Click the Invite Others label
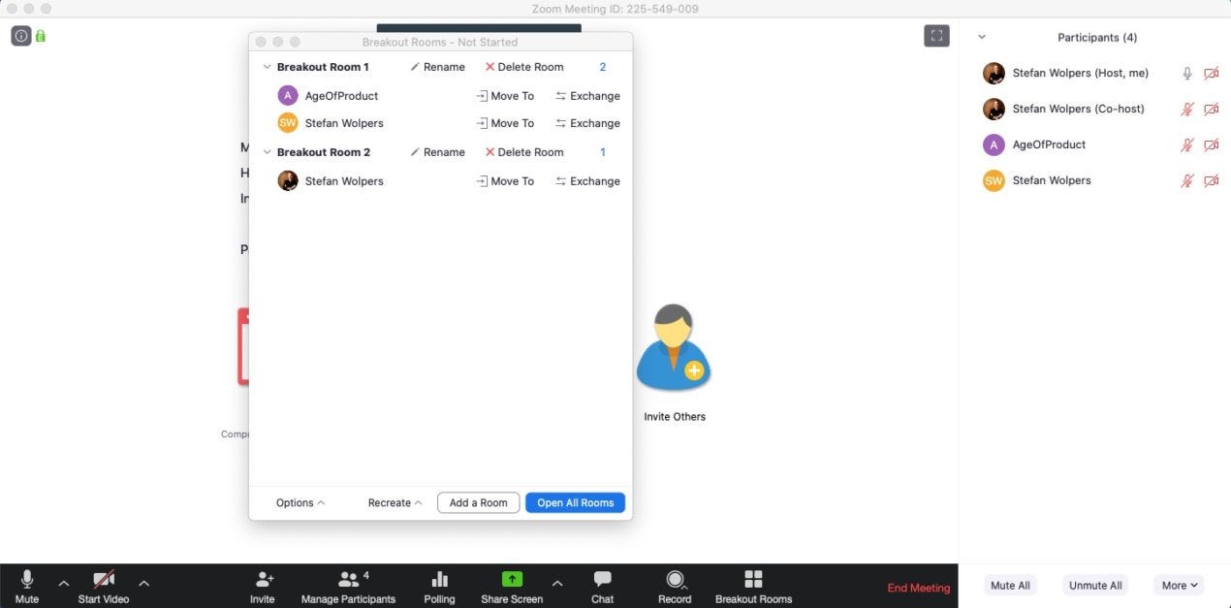The image size is (1231, 608). (675, 417)
